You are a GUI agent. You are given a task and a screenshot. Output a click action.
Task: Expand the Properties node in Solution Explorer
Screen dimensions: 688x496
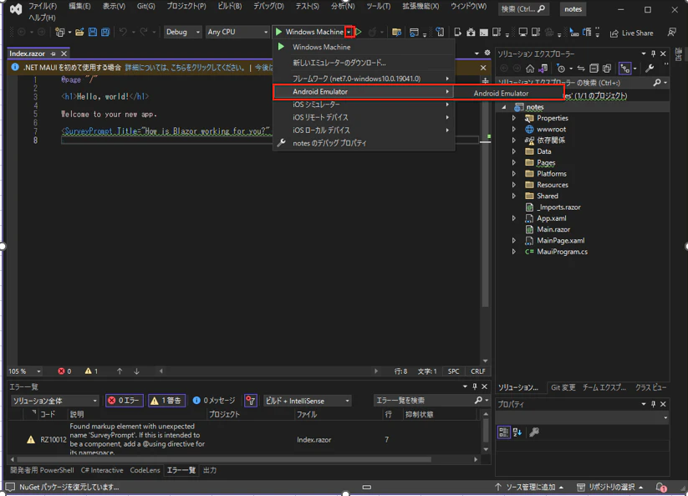514,118
